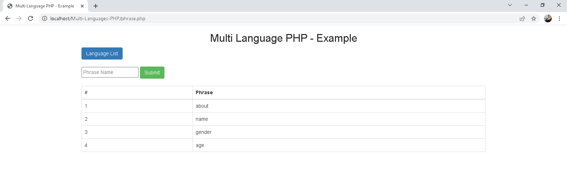Select the 'gender' phrase row
Image resolution: width=567 pixels, height=170 pixels.
203,132
